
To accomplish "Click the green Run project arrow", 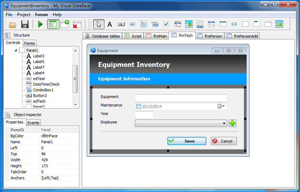I will (x=40, y=24).
